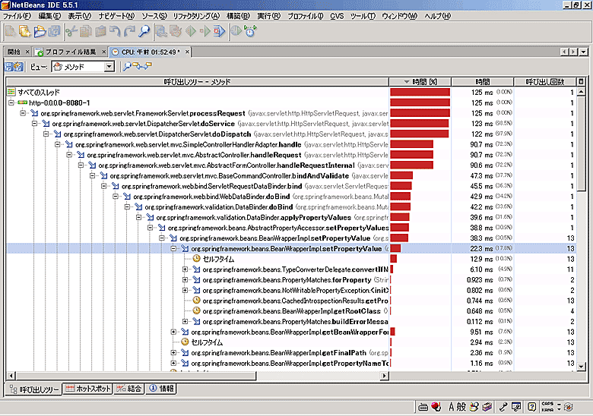Click the Save All toolbar icon
Viewport: 593px width, 416px height.
point(54,31)
